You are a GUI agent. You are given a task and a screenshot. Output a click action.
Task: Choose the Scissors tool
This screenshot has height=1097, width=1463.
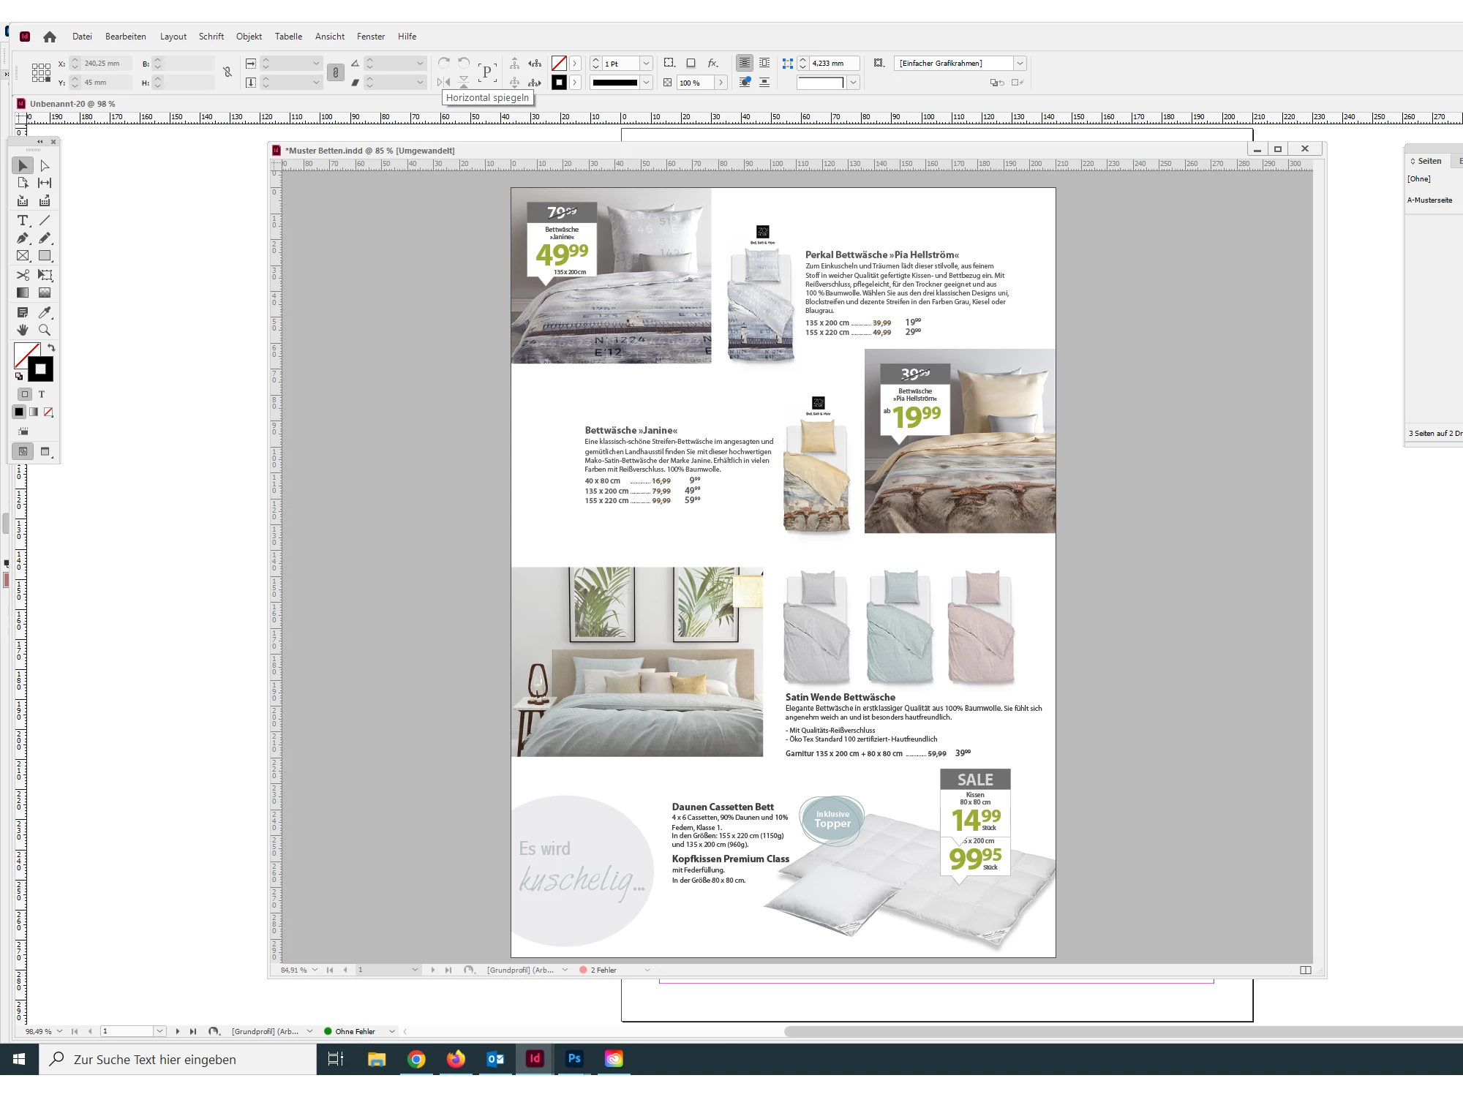23,275
